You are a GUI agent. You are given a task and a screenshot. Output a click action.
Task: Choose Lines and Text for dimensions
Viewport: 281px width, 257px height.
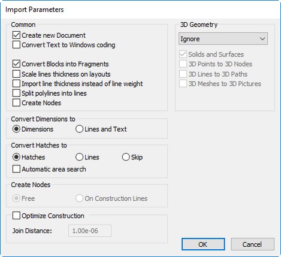[x=79, y=129]
